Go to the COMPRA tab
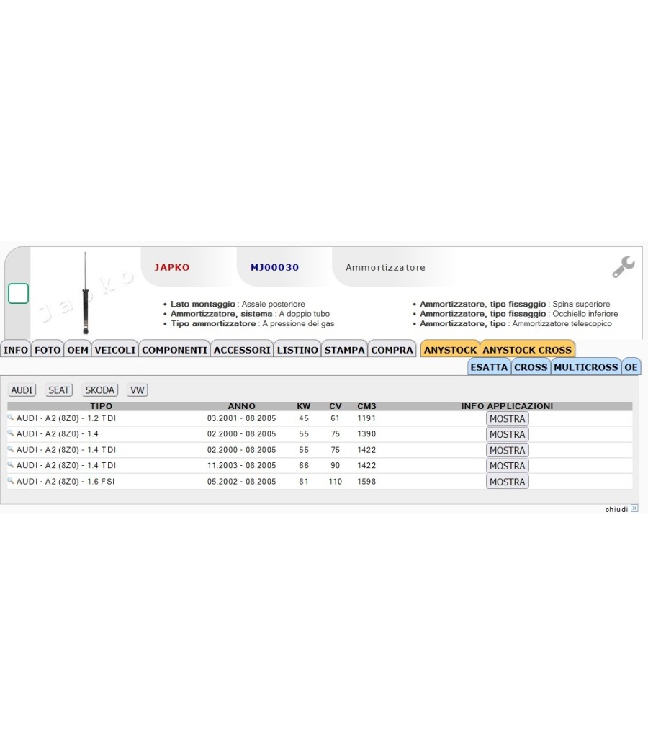The image size is (648, 756). pos(392,350)
